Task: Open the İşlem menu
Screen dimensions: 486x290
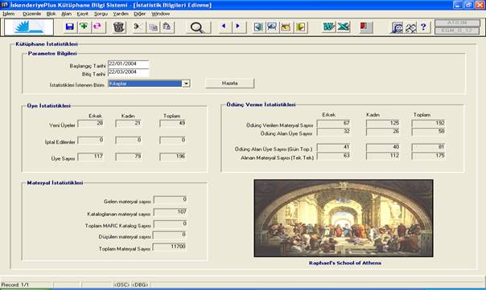Action: (9, 14)
